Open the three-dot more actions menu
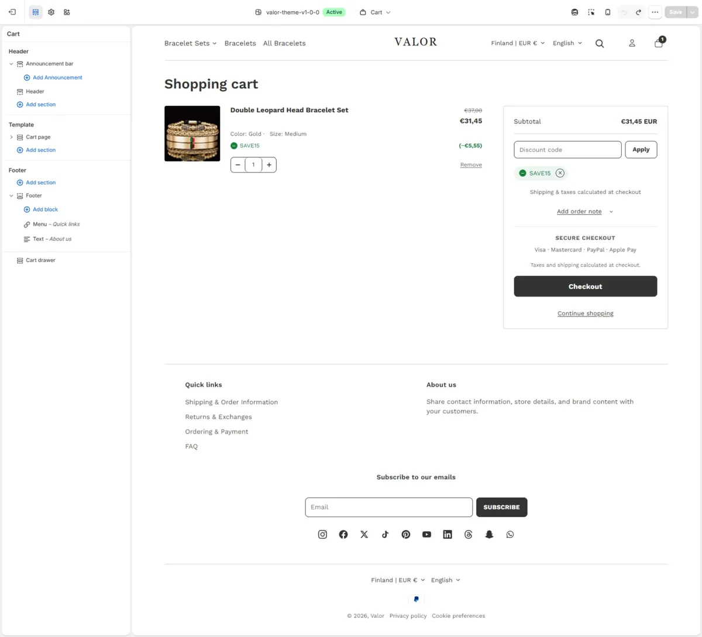The width and height of the screenshot is (702, 637). [655, 12]
